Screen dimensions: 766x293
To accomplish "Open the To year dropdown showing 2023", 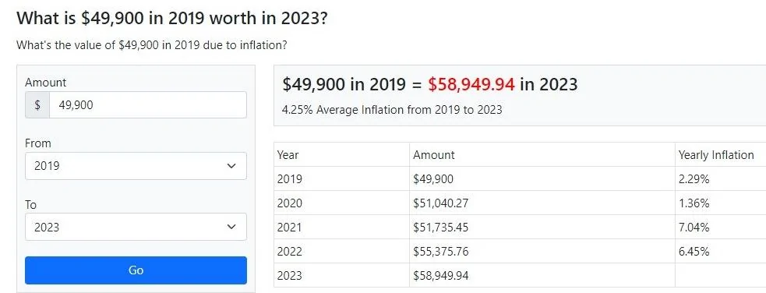I will click(x=136, y=227).
